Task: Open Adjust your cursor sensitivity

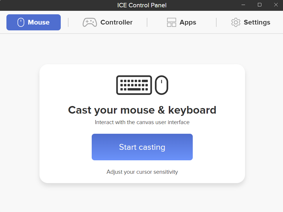Action: coord(142,172)
